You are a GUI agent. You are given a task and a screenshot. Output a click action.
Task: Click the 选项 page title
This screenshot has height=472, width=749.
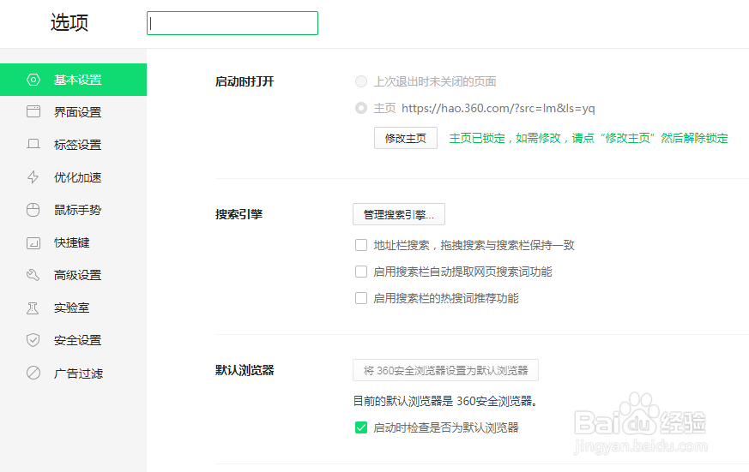(x=69, y=22)
